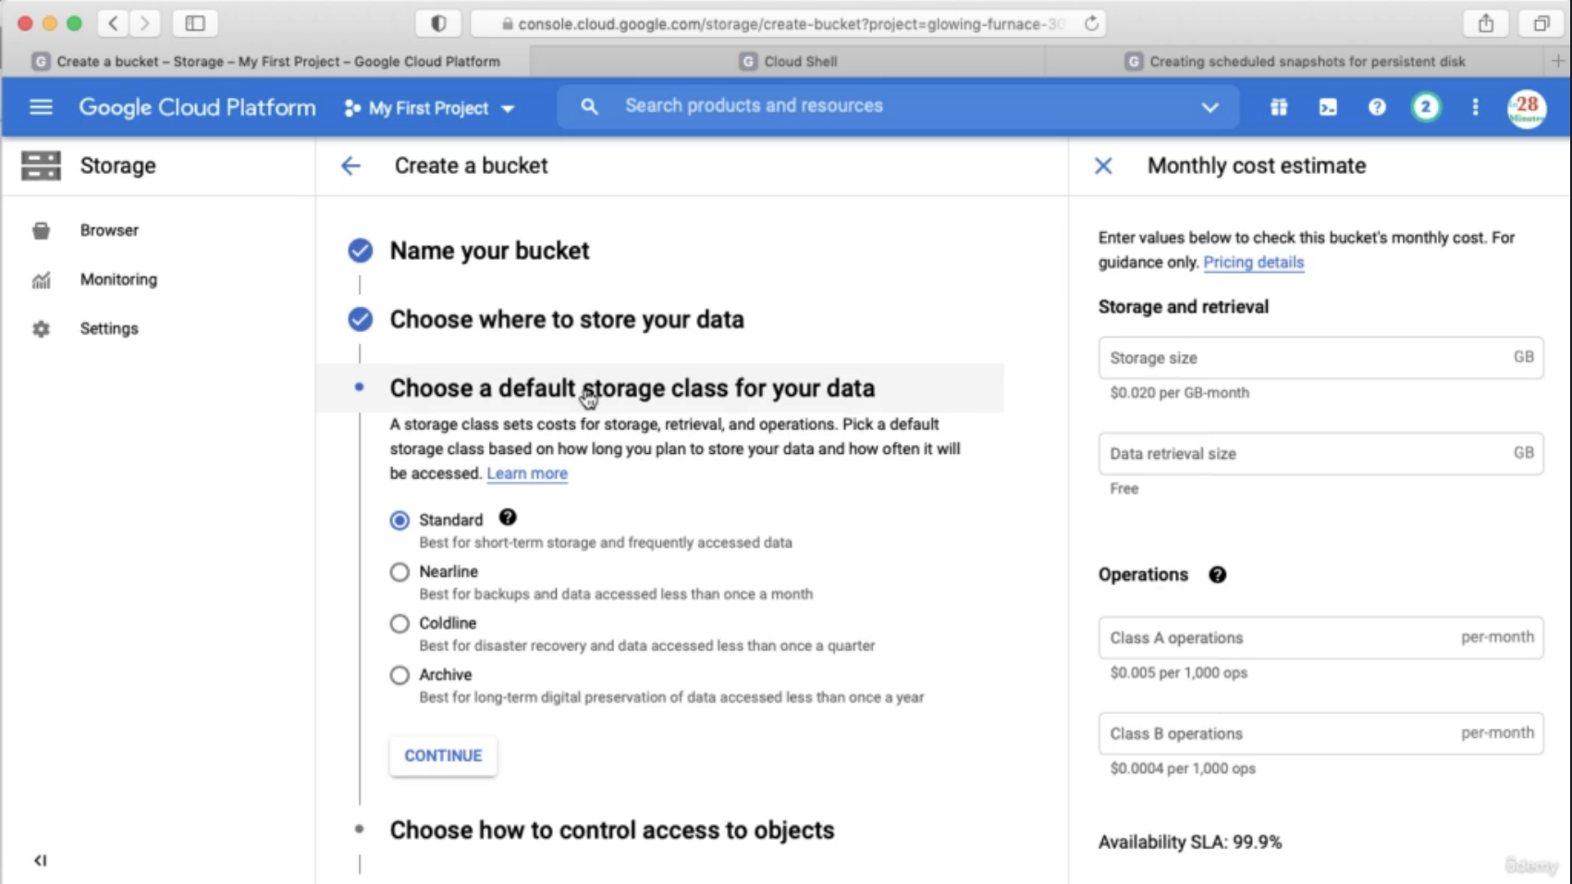Image resolution: width=1572 pixels, height=884 pixels.
Task: Select the Create a bucket browser tab
Action: pos(266,61)
